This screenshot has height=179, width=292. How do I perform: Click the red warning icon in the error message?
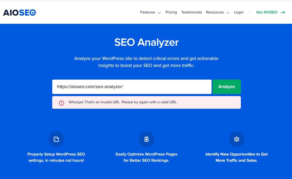pyautogui.click(x=62, y=103)
